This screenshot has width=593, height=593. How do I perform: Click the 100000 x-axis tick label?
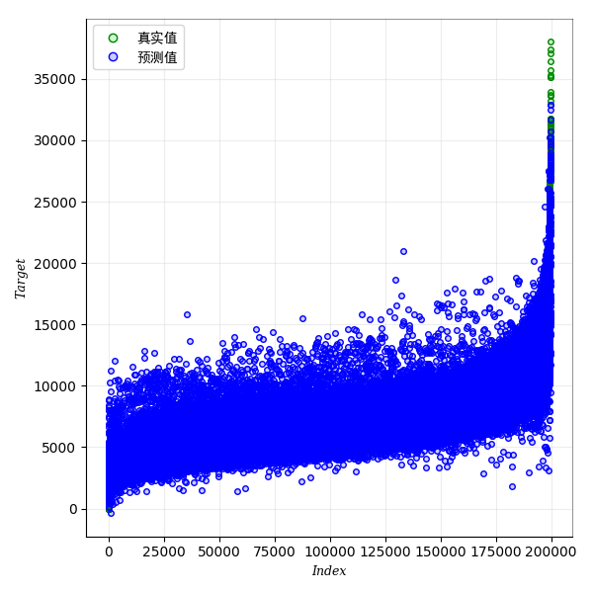click(x=329, y=551)
